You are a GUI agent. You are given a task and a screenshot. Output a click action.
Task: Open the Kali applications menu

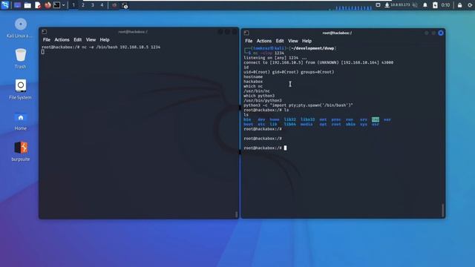(x=5, y=5)
